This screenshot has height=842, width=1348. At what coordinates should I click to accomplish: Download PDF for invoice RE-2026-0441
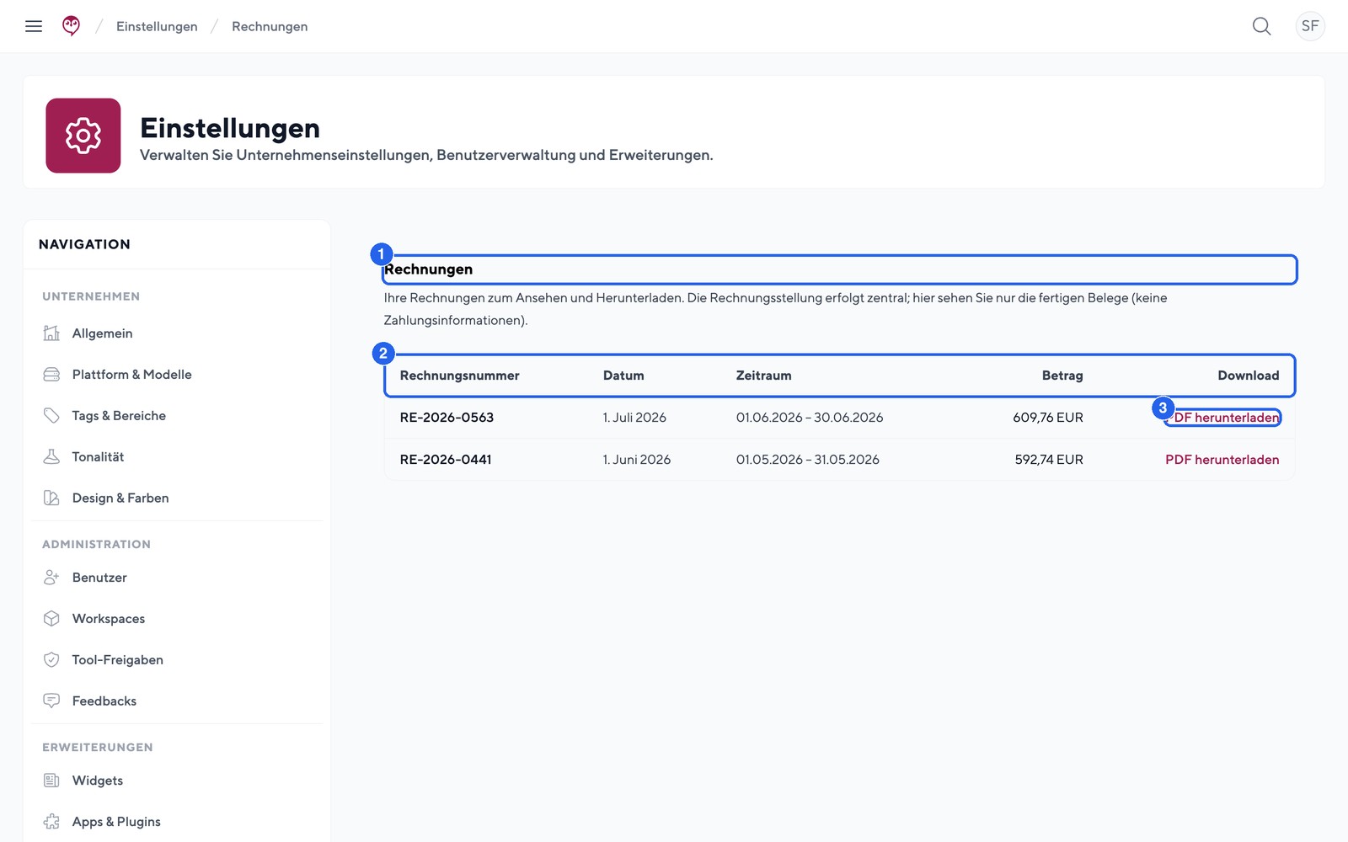tap(1222, 460)
